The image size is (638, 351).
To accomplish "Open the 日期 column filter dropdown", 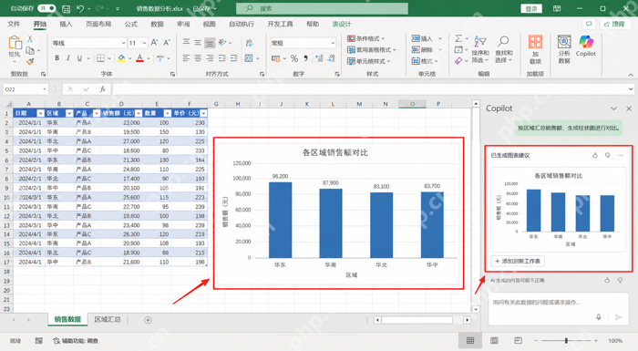I will (40, 113).
